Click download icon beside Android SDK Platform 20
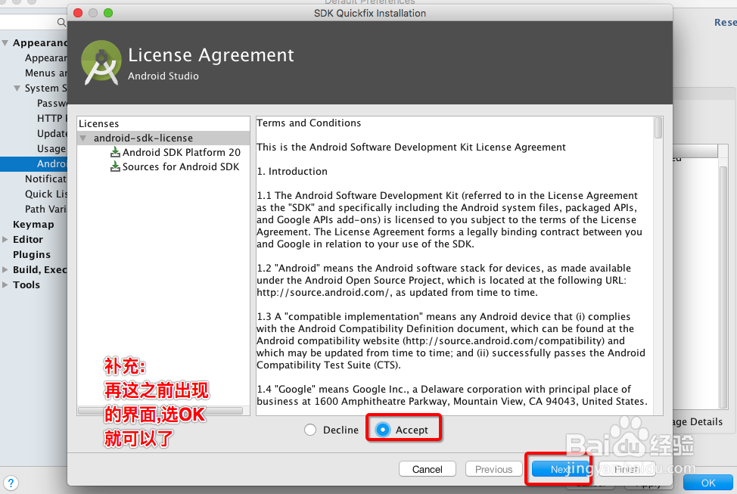 pyautogui.click(x=115, y=152)
